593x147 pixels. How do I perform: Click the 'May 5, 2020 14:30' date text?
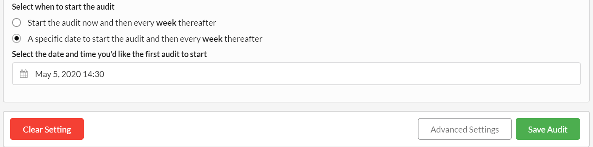click(x=70, y=74)
